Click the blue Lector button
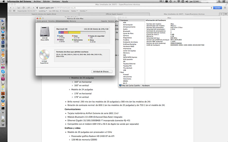The width and height of the screenshot is (228, 142). point(218,8)
